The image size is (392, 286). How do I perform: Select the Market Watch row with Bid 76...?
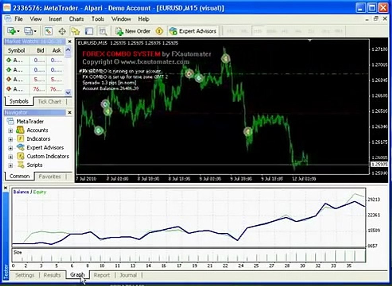pos(35,89)
